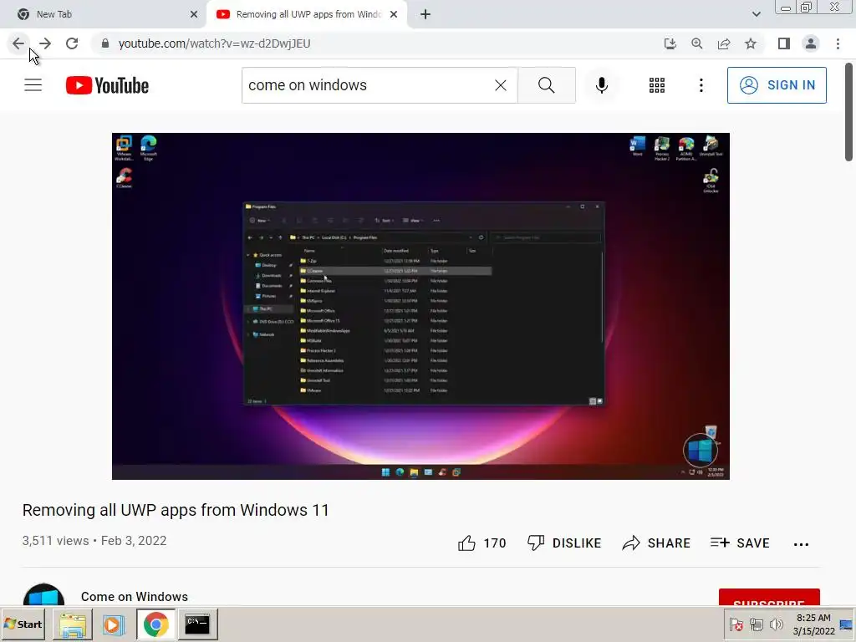Clear the search query text

501,85
